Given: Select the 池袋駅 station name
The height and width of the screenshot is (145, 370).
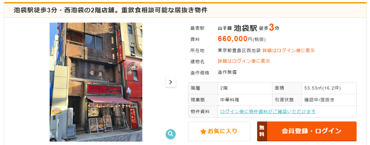Looking at the screenshot, I should (x=245, y=28).
